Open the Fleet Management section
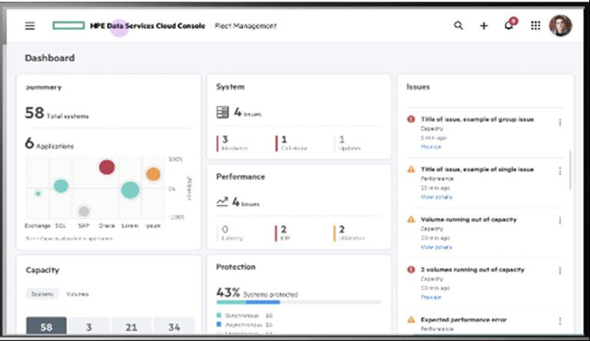 pyautogui.click(x=246, y=25)
